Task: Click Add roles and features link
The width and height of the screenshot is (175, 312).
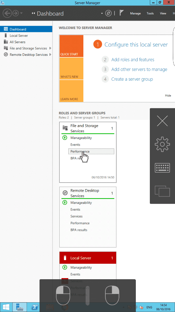Action: click(133, 59)
